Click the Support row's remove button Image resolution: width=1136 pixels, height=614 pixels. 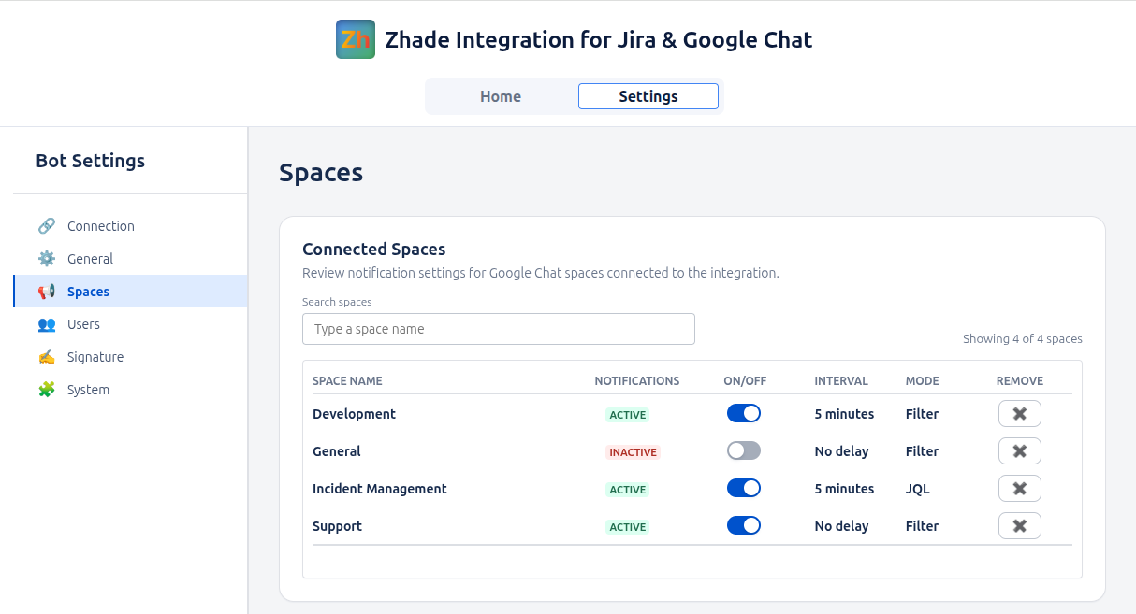tap(1020, 526)
